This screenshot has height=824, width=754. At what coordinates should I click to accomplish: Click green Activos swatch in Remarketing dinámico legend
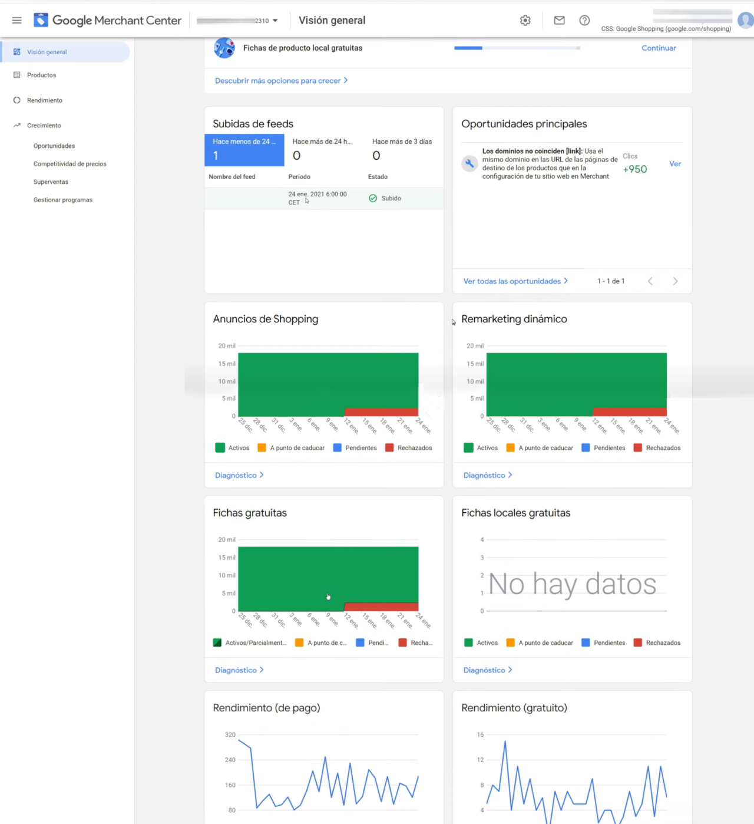(x=468, y=448)
